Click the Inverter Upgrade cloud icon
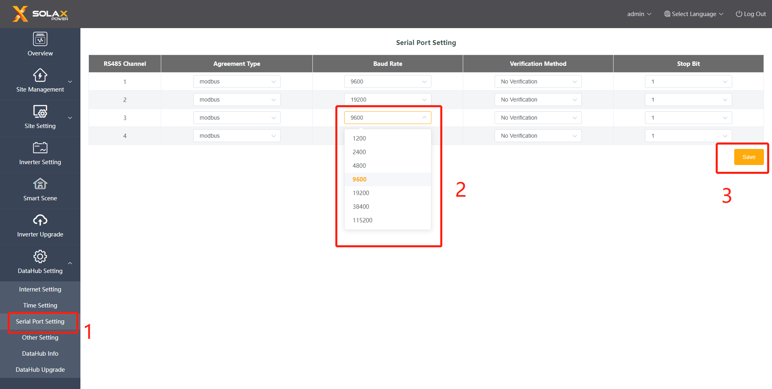 tap(40, 220)
